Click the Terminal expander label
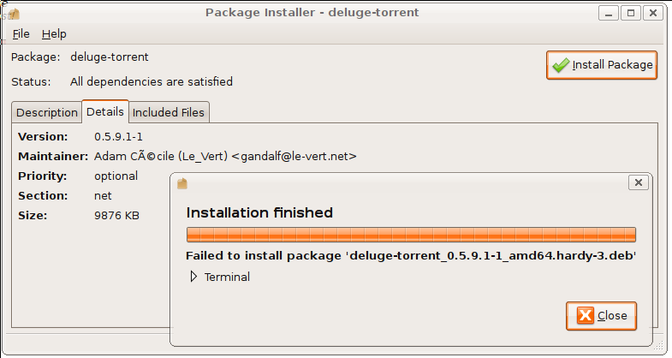The image size is (672, 358). click(227, 277)
